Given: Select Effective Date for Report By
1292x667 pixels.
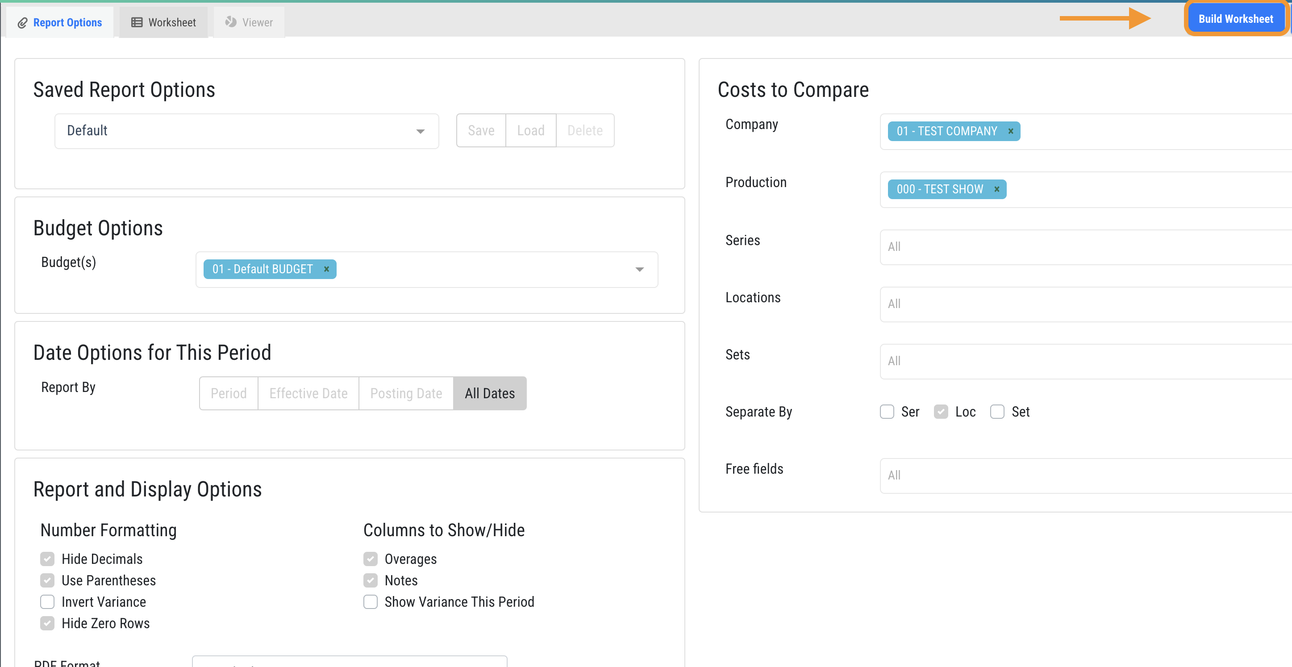Looking at the screenshot, I should [308, 394].
